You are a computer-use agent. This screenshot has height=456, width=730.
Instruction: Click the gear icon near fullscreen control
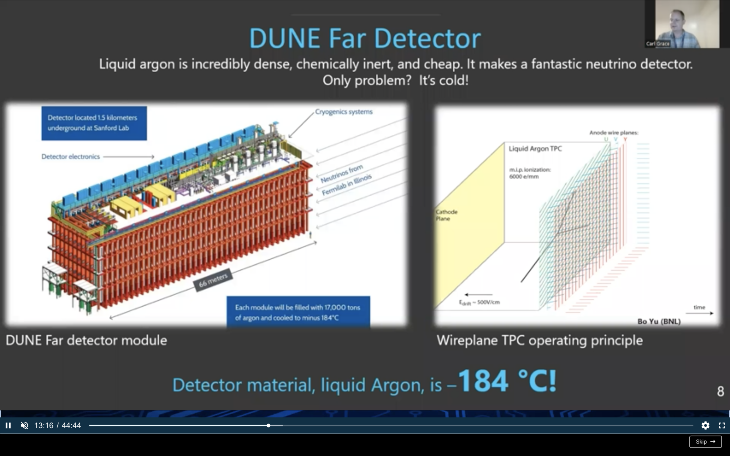tap(706, 425)
